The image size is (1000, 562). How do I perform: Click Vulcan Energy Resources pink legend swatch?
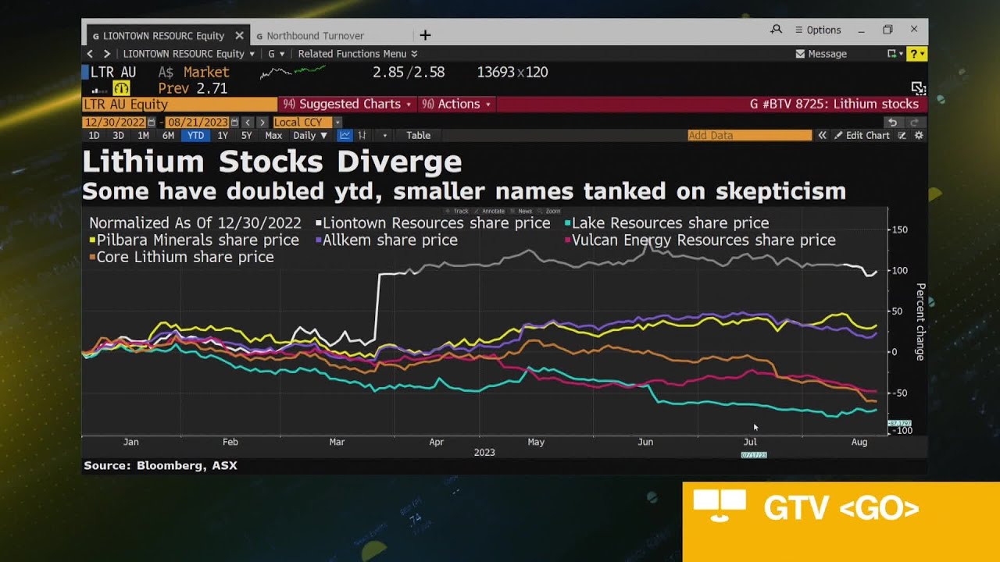point(567,240)
